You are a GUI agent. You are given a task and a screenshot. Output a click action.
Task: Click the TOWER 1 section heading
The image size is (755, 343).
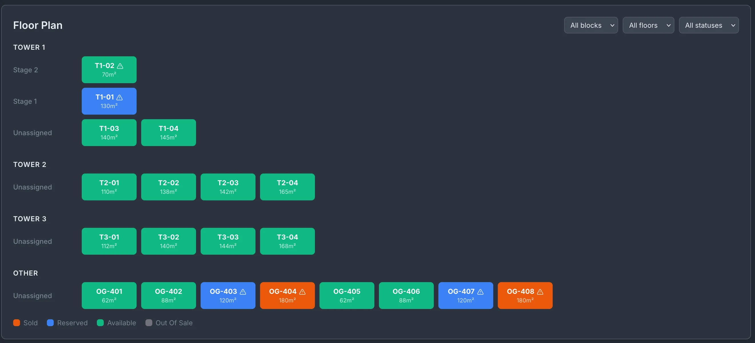29,47
